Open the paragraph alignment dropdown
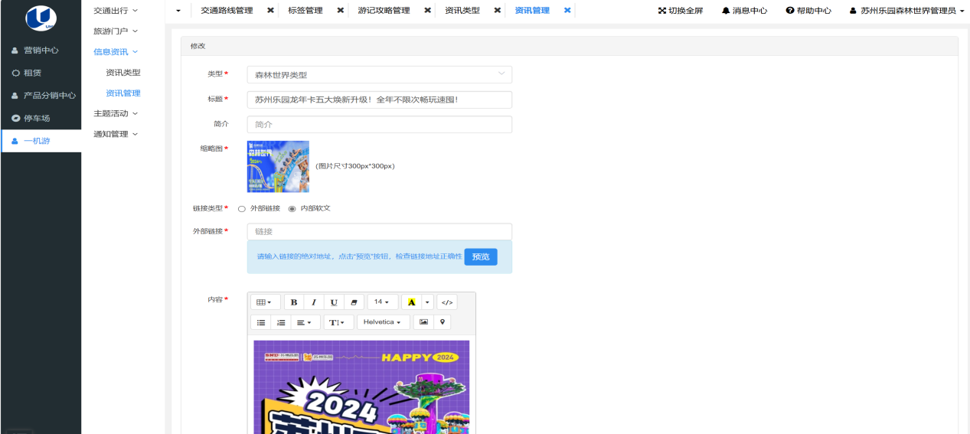 [x=305, y=322]
